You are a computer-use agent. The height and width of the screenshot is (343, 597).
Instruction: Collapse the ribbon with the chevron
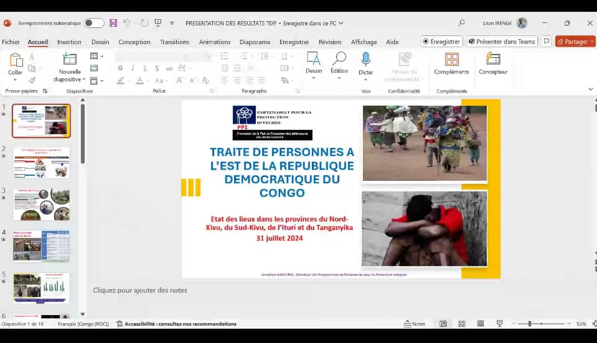click(x=591, y=89)
